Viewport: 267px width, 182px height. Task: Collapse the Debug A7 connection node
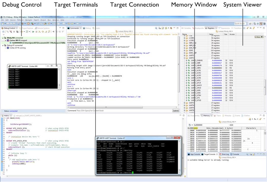tap(3, 45)
